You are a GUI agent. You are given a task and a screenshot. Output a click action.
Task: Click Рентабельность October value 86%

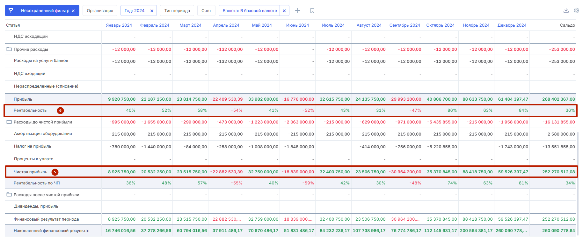pos(452,110)
